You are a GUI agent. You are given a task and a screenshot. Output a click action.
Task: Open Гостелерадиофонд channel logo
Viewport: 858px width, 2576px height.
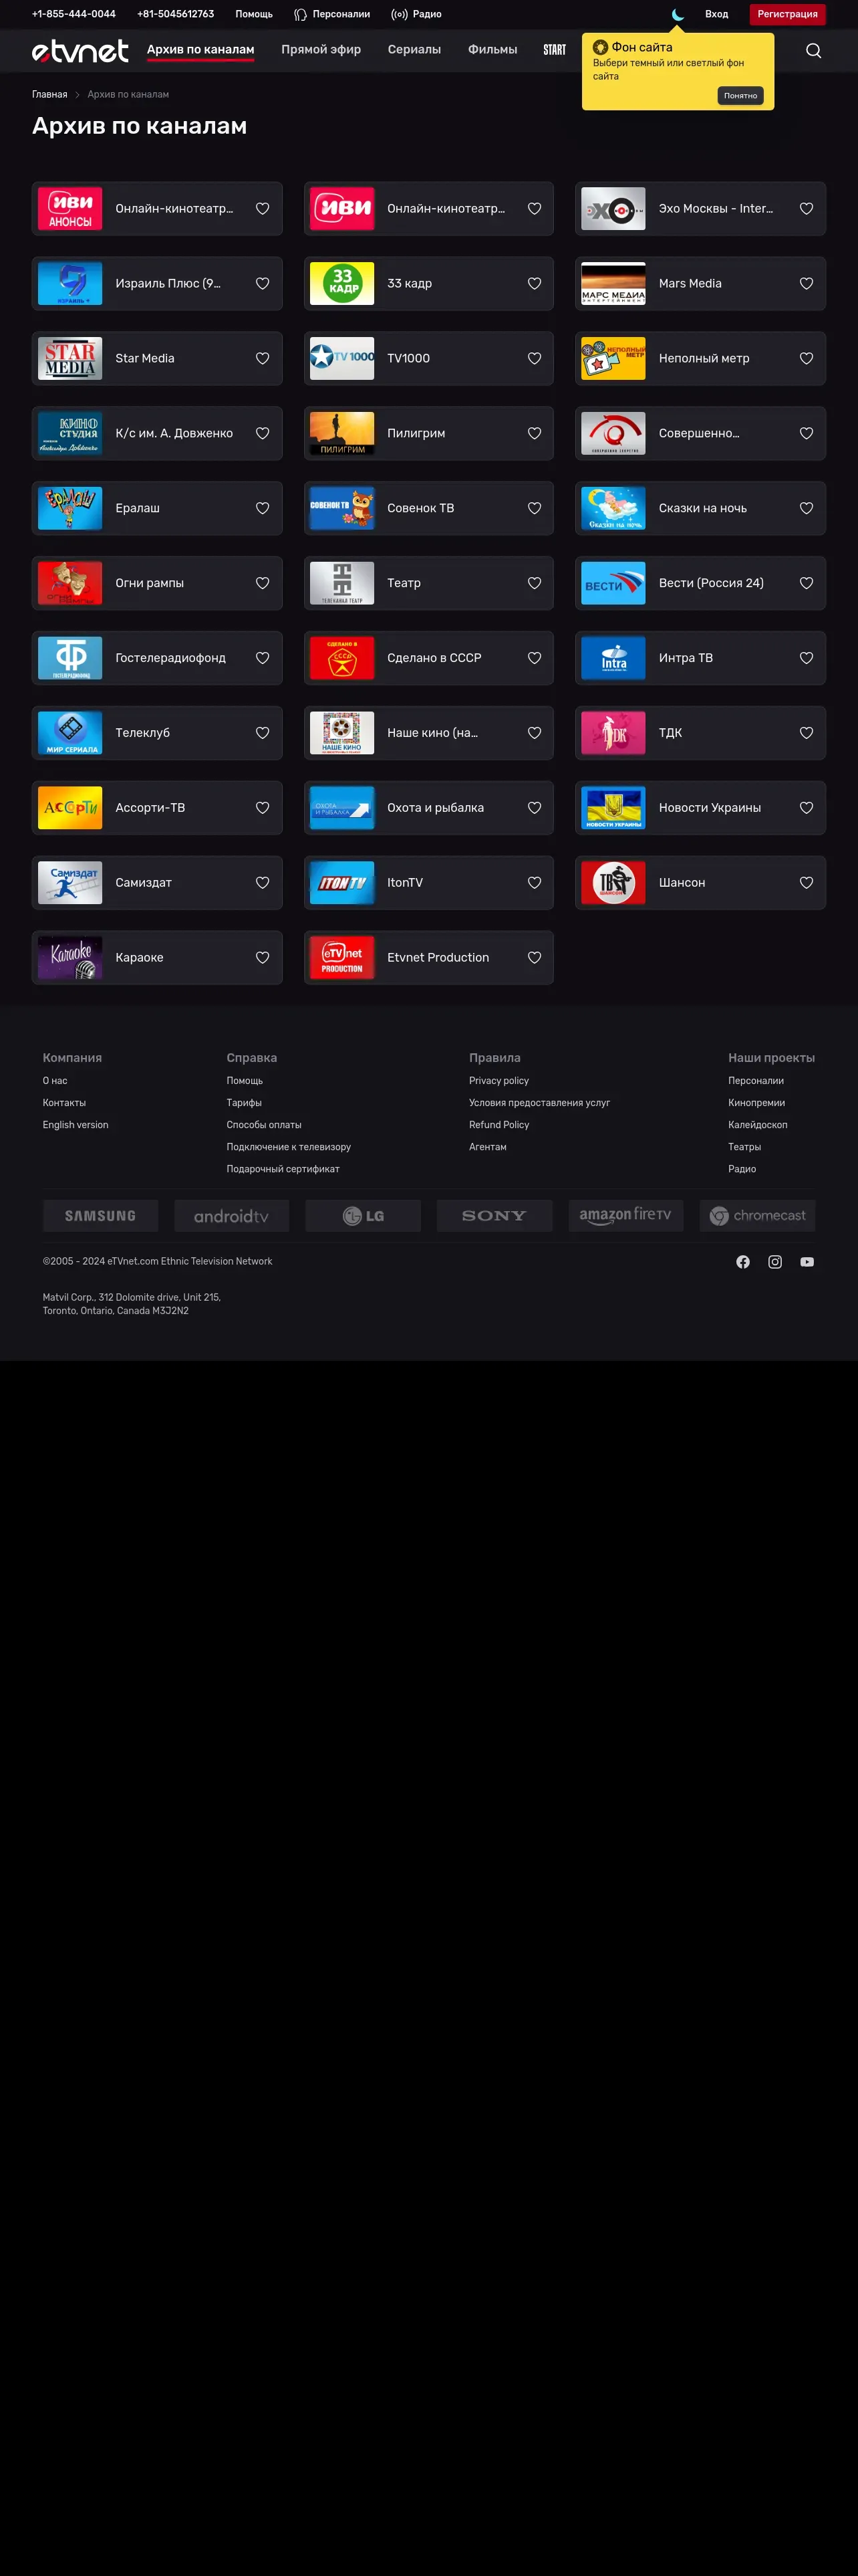tap(70, 658)
